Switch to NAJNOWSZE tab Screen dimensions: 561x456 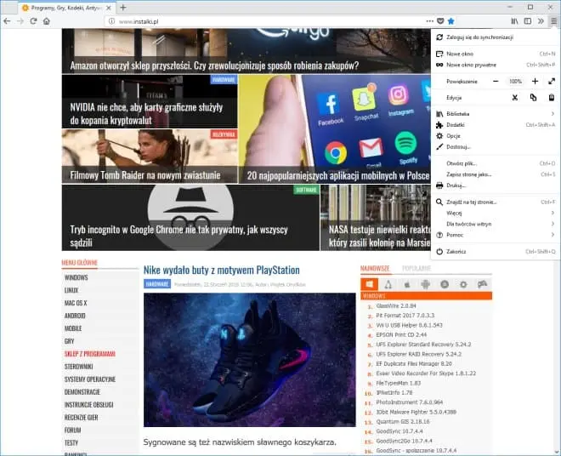pos(375,268)
